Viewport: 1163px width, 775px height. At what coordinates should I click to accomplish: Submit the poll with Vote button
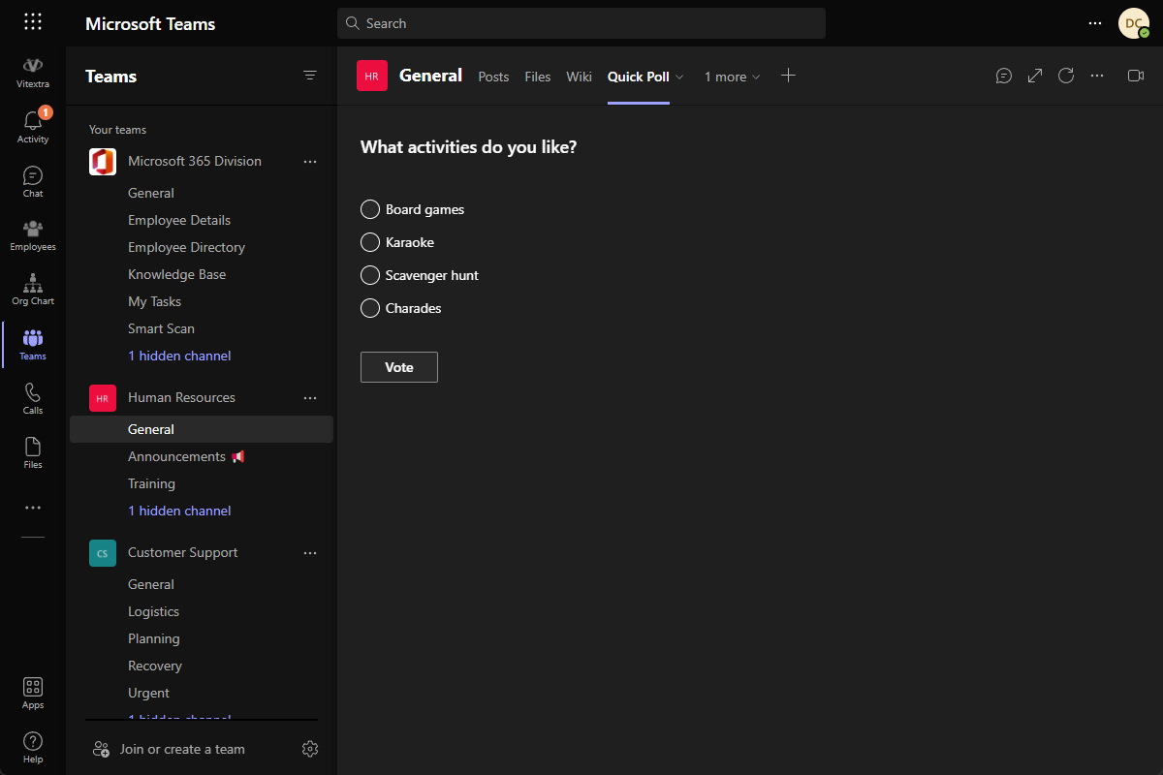click(399, 367)
